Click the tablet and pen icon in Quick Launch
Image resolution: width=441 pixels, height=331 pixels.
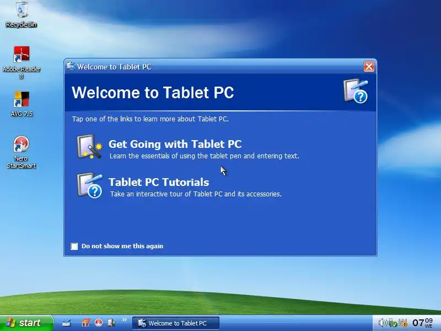(111, 323)
